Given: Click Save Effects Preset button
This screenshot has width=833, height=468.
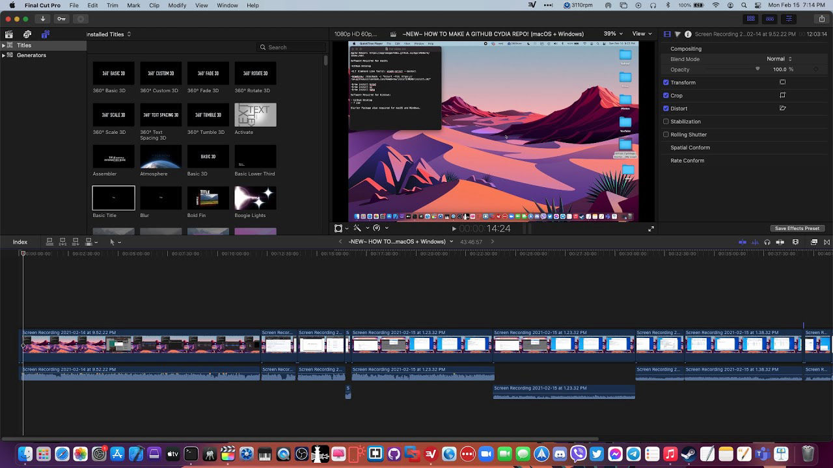Looking at the screenshot, I should tap(797, 229).
